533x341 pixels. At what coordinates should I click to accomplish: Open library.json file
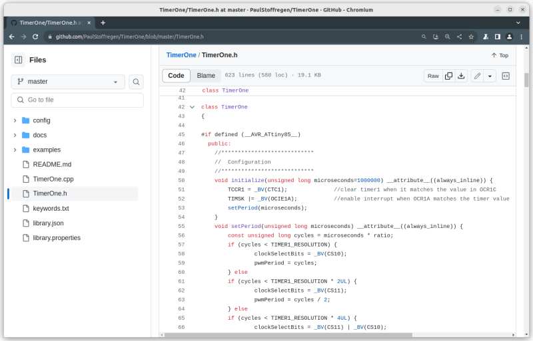(48, 223)
